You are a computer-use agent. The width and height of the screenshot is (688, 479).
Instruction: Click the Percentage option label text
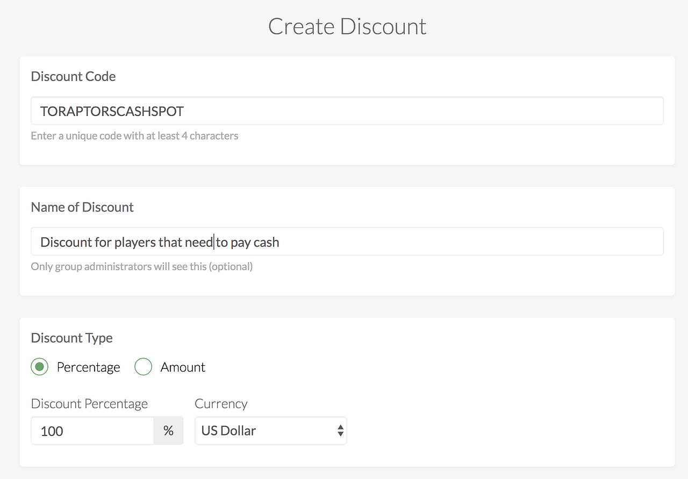88,367
